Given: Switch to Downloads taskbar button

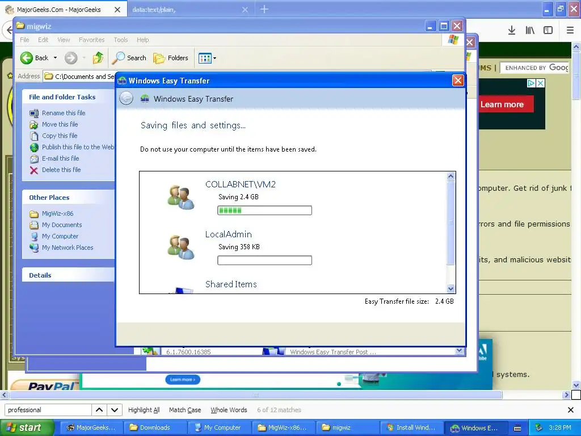Looking at the screenshot, I should pos(155,427).
